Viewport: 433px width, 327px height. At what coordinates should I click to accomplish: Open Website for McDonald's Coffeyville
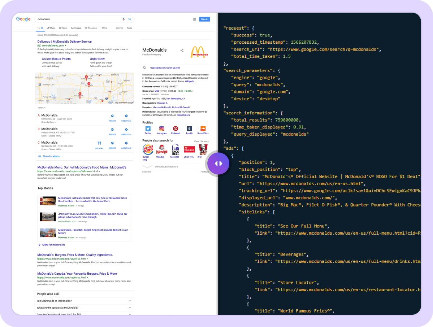coord(112,118)
